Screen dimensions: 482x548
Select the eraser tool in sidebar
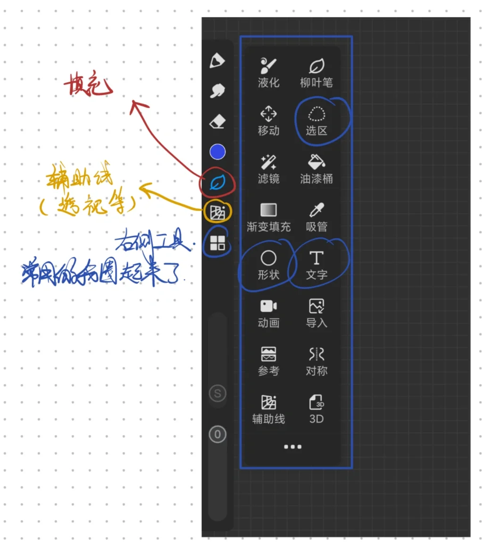click(217, 121)
